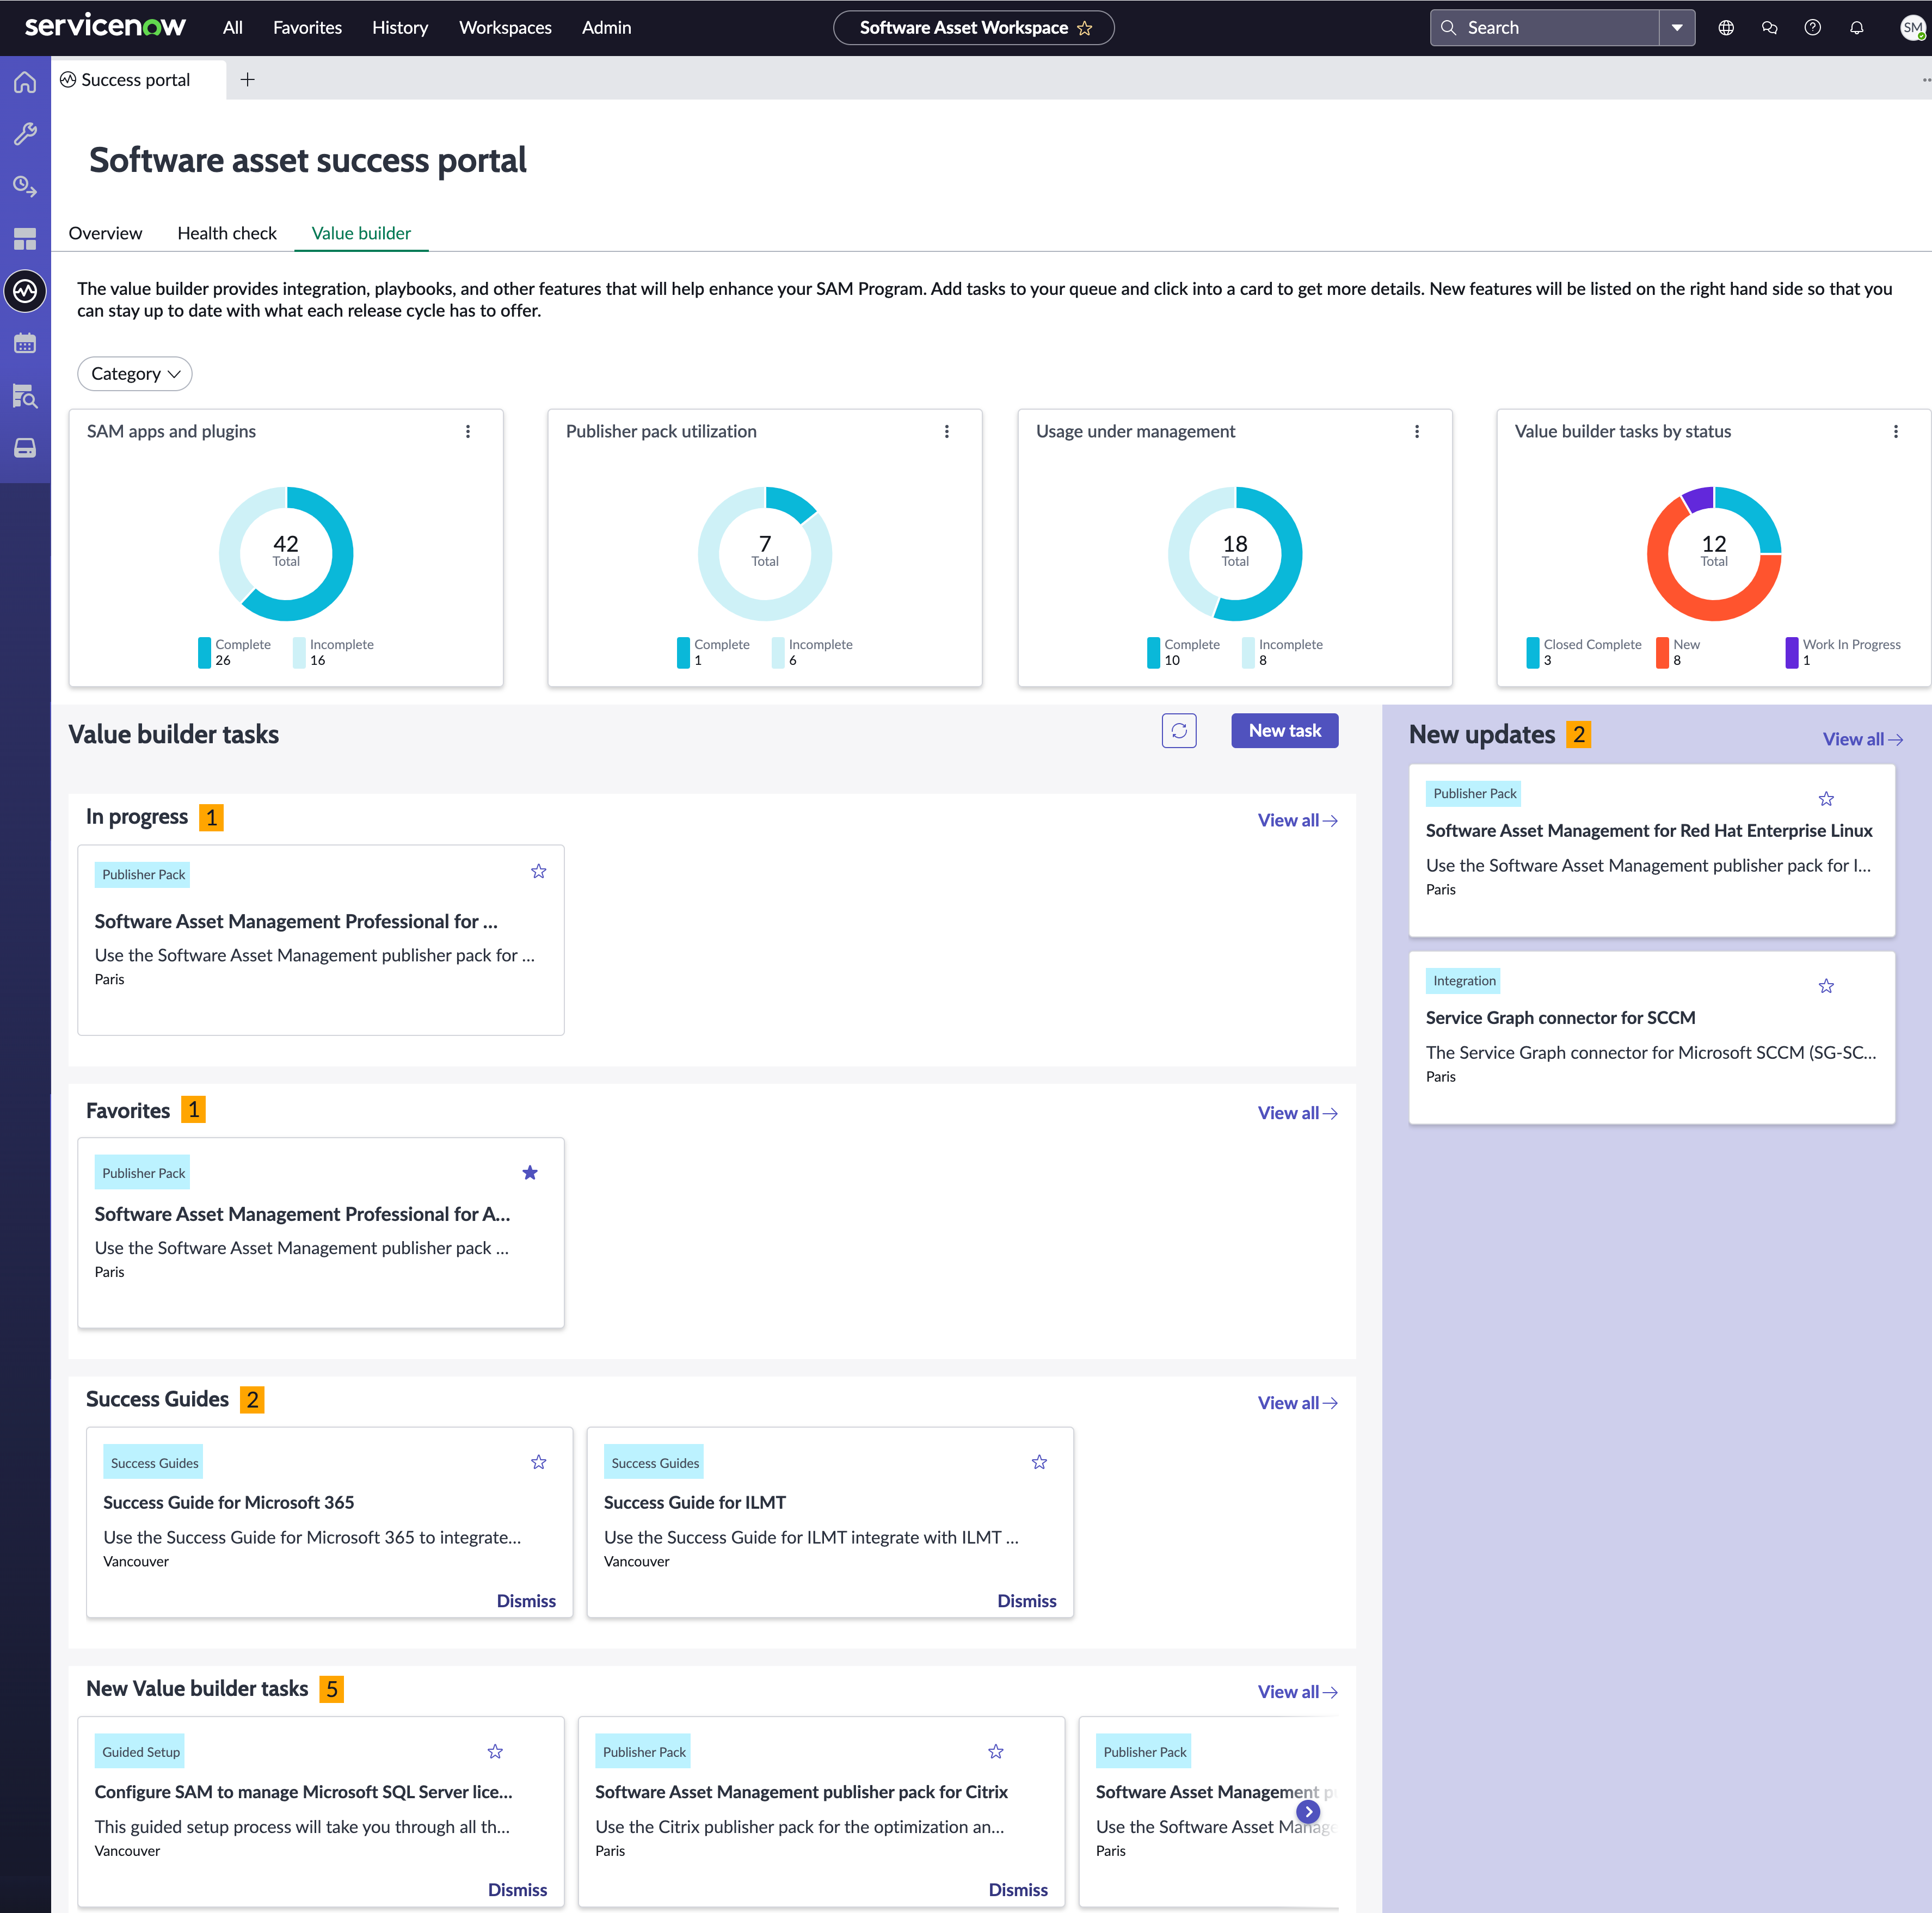This screenshot has width=1932, height=1913.
Task: Open Publisher pack utilization options menu
Action: 947,431
